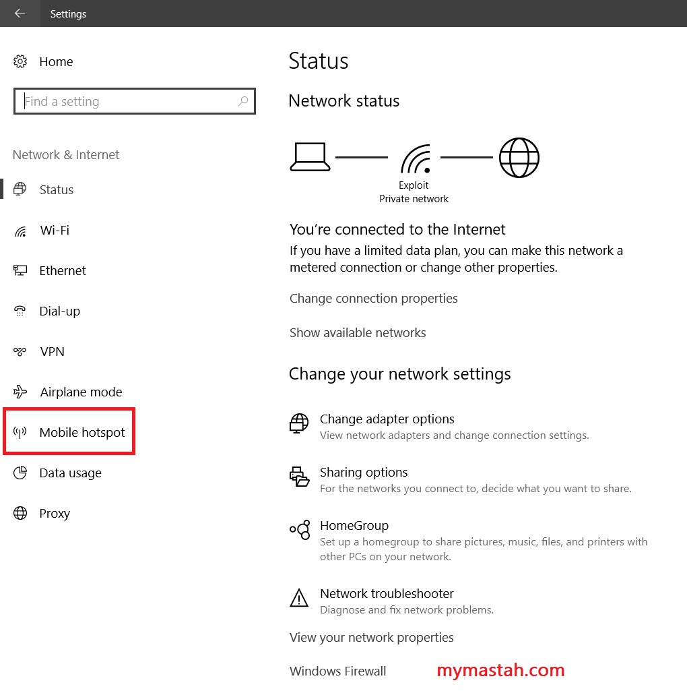Image resolution: width=687 pixels, height=691 pixels.
Task: Open the Ethernet section
Action: pos(63,270)
